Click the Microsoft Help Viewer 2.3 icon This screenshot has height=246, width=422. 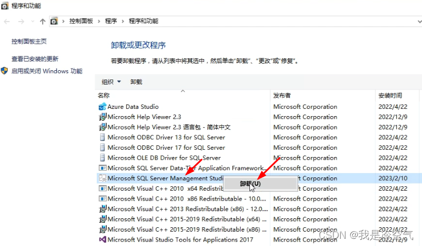coord(102,117)
